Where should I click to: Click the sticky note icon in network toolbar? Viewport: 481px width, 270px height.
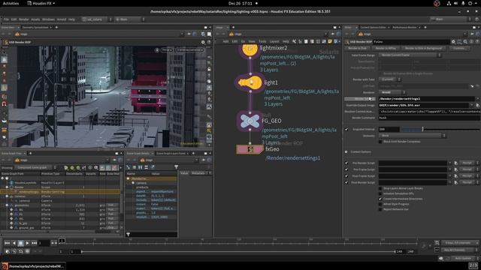pos(330,41)
